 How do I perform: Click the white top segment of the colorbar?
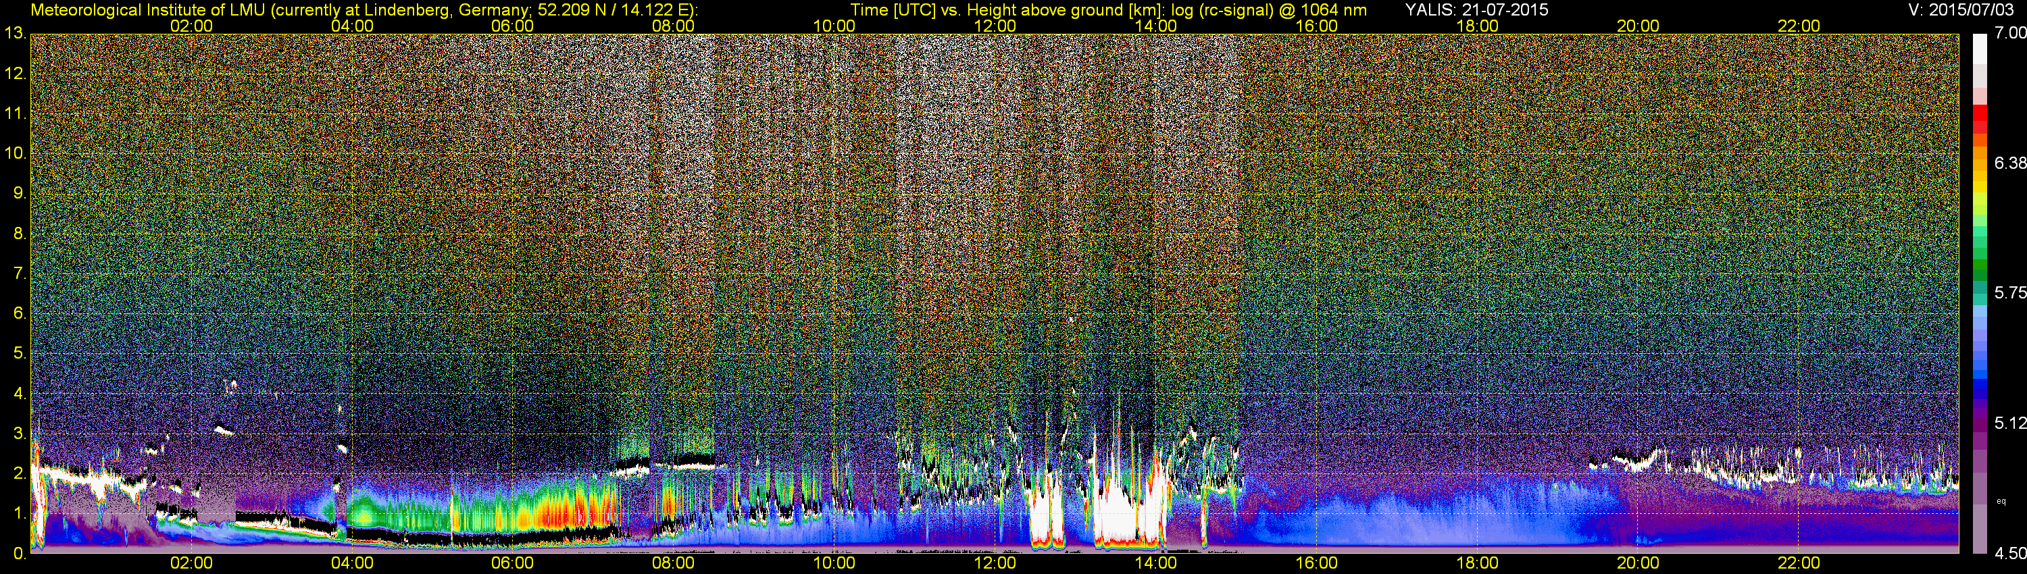pos(1980,49)
